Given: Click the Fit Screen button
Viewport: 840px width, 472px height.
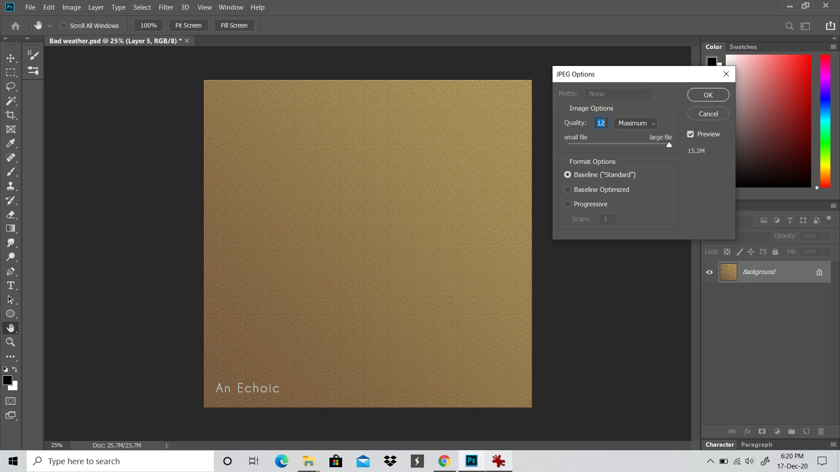Looking at the screenshot, I should (x=188, y=25).
